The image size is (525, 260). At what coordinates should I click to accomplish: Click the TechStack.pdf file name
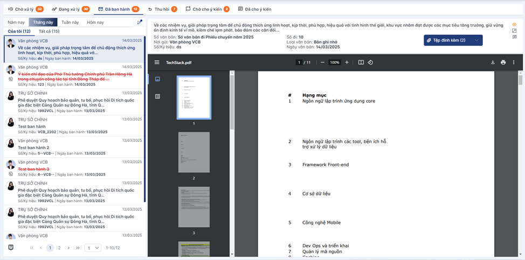pyautogui.click(x=179, y=62)
